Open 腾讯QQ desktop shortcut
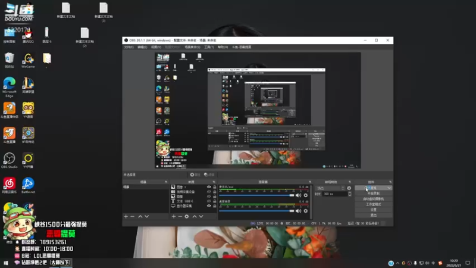Screen dimensions: 476x268 [28, 35]
